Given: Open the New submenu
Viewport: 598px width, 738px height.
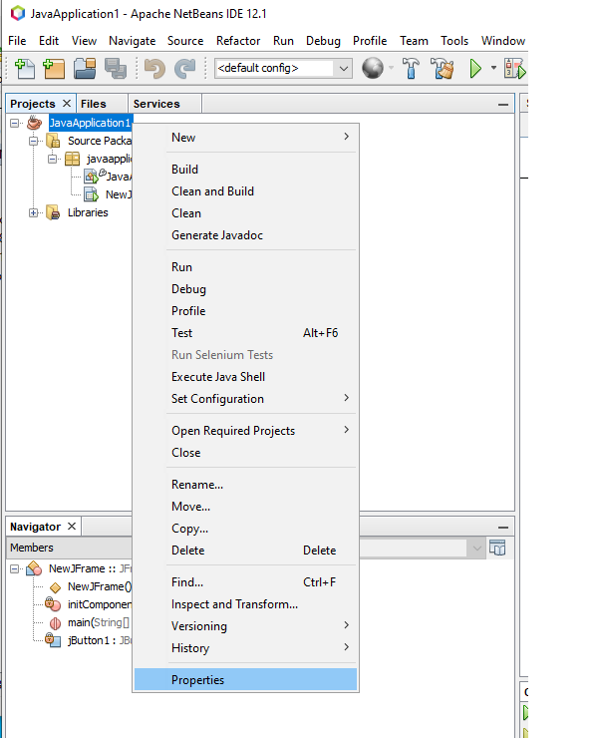Looking at the screenshot, I should 183,138.
